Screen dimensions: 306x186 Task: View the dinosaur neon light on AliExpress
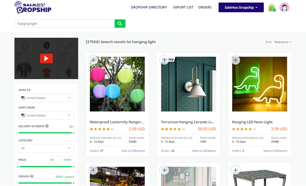click(275, 151)
